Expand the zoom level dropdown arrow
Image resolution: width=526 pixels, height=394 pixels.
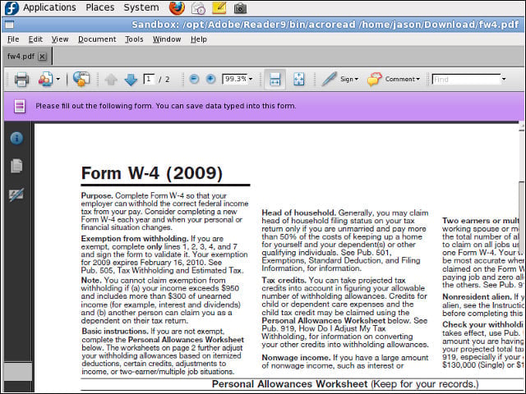tap(251, 79)
